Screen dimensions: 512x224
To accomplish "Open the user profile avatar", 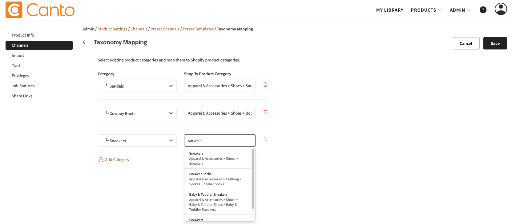I will point(501,9).
